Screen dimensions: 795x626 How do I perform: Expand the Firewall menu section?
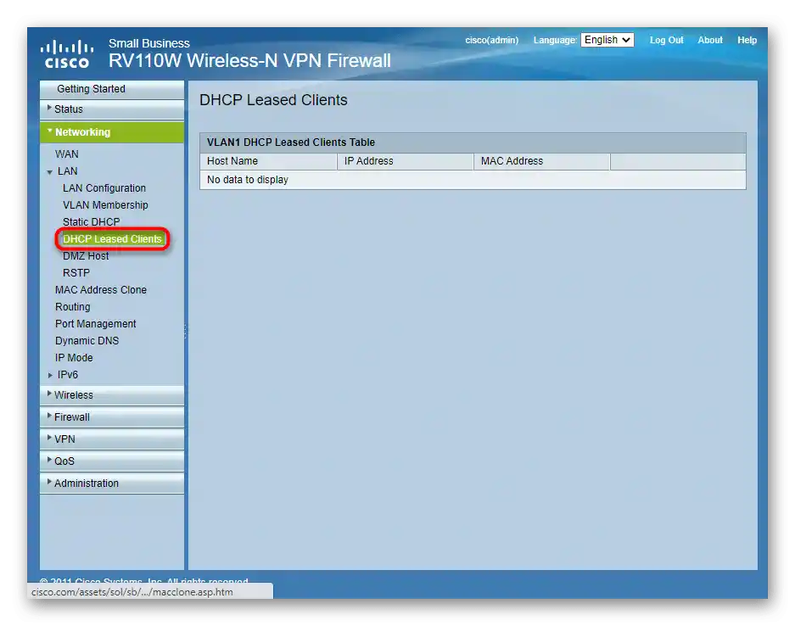[x=112, y=417]
